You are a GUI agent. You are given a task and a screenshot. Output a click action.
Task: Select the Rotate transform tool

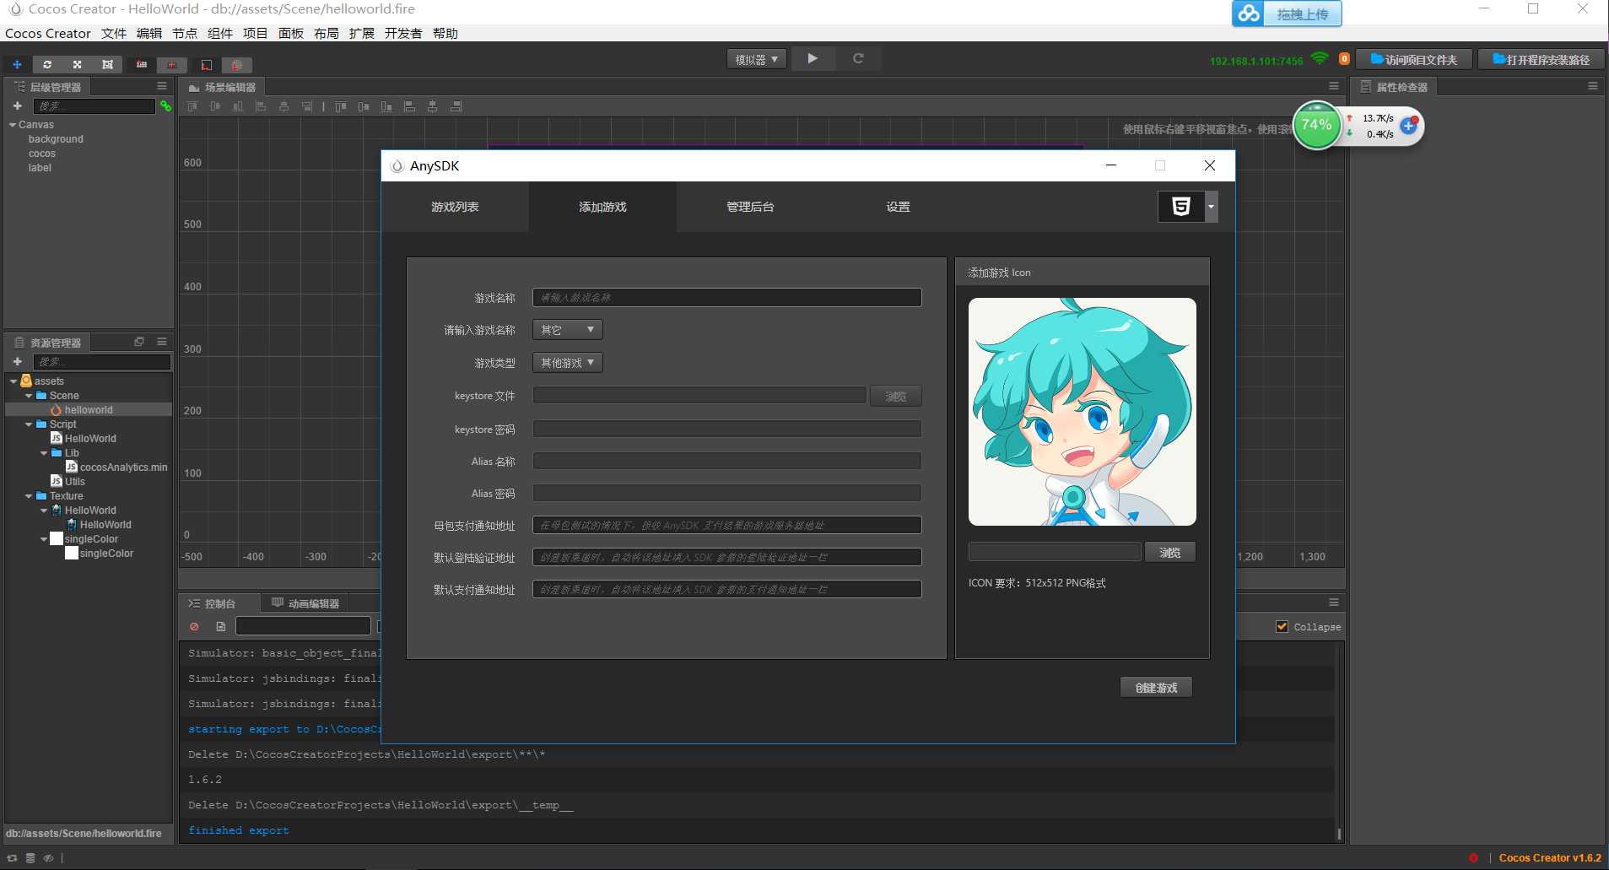point(47,64)
